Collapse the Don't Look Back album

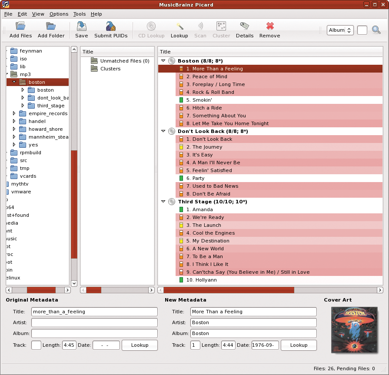(x=163, y=131)
